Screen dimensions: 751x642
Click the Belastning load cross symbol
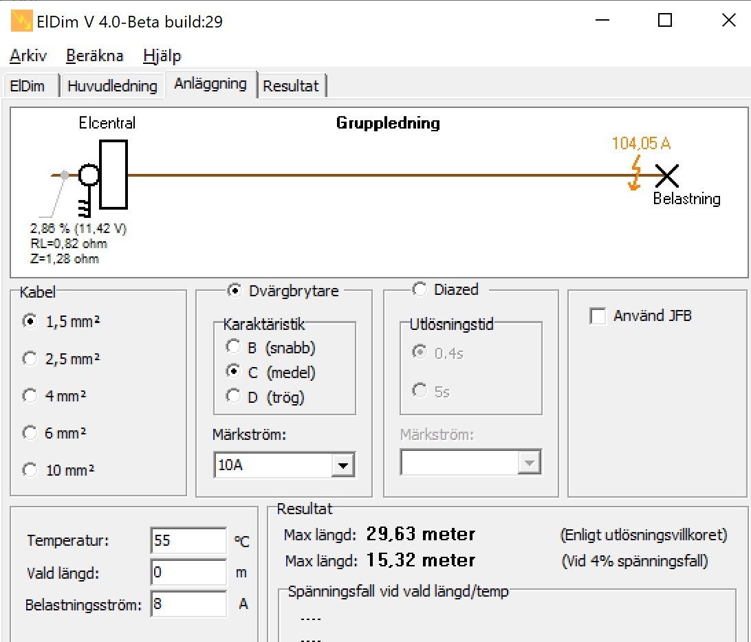(666, 176)
